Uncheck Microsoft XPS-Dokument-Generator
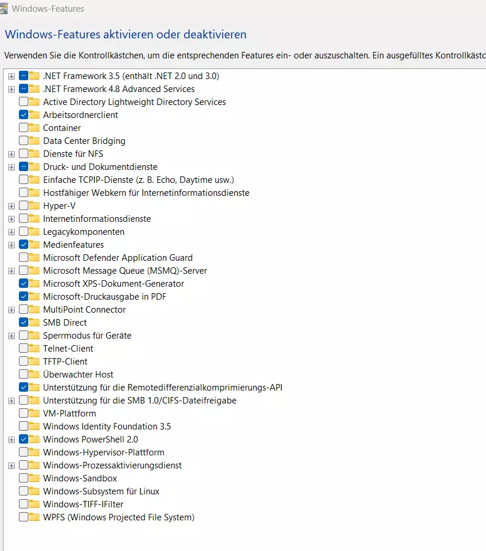486x551 pixels. tap(24, 284)
